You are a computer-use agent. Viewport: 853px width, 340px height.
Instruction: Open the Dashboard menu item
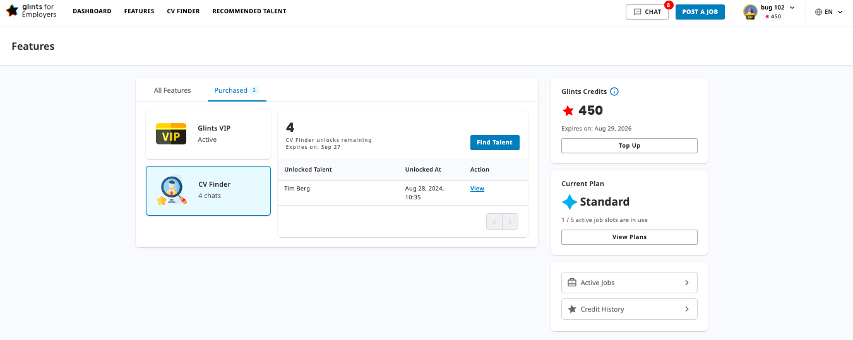[x=92, y=11]
